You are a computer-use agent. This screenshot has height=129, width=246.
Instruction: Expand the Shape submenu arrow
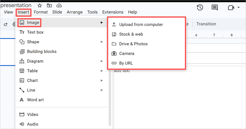tap(102, 42)
